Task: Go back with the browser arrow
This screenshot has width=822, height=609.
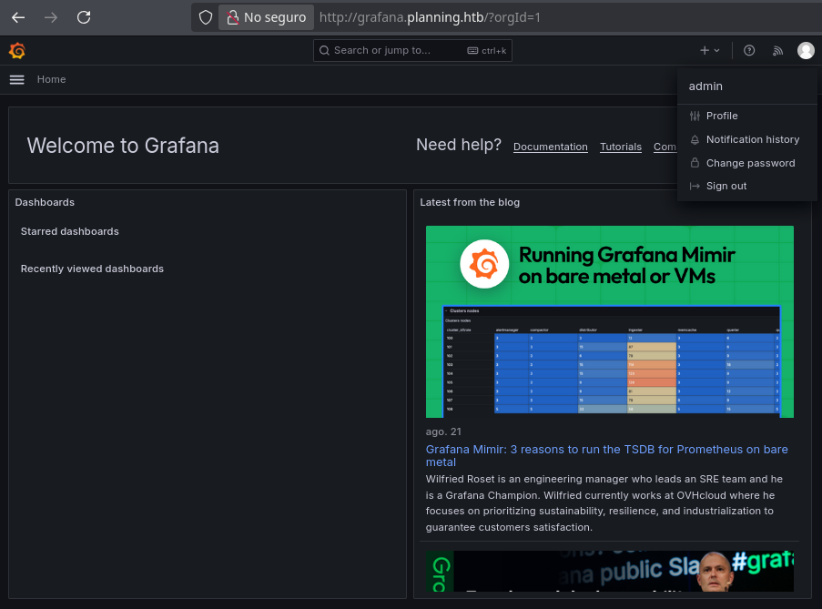Action: (18, 17)
